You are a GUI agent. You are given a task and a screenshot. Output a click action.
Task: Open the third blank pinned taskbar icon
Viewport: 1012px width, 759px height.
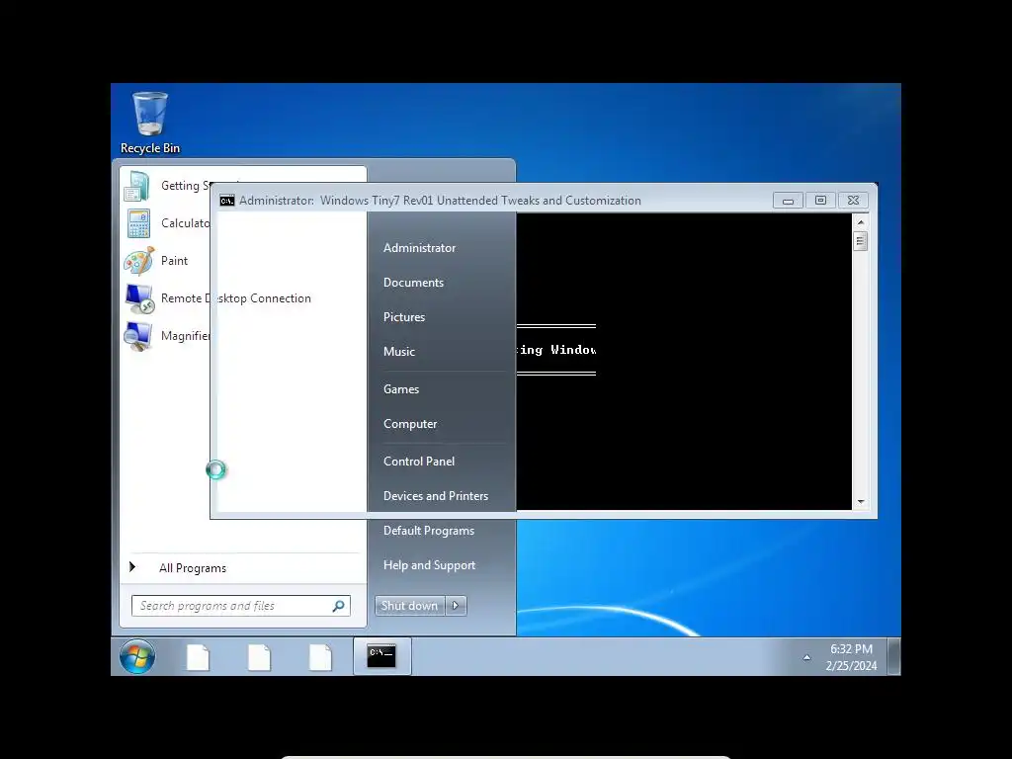coord(320,657)
